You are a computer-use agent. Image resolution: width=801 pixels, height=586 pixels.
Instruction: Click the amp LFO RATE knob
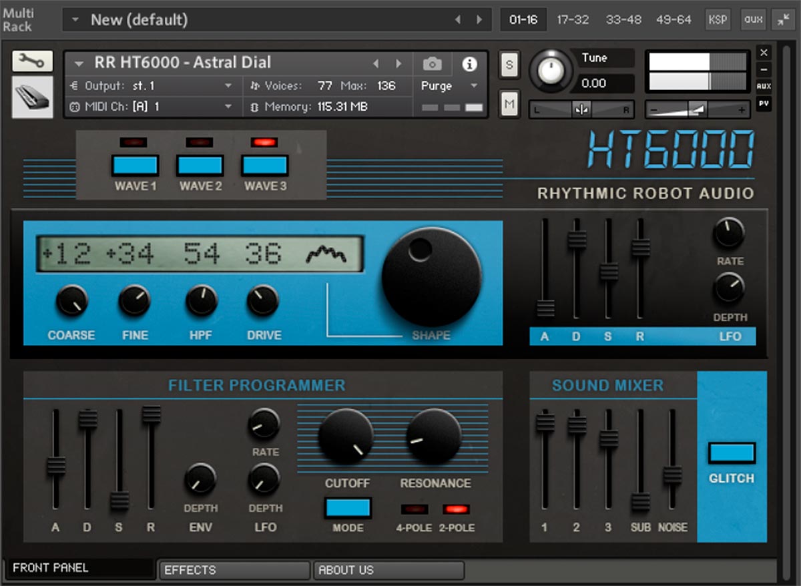pyautogui.click(x=729, y=233)
